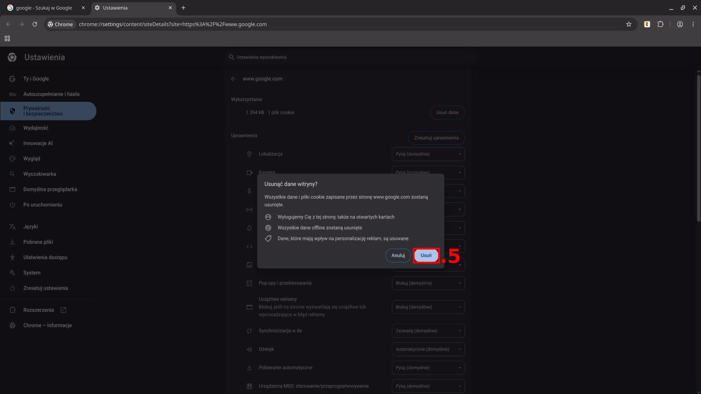Open Chrome – informacje page
Screen dimensions: 701x394
click(48, 325)
